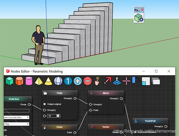Select the scale tool with cyan square

146,81
